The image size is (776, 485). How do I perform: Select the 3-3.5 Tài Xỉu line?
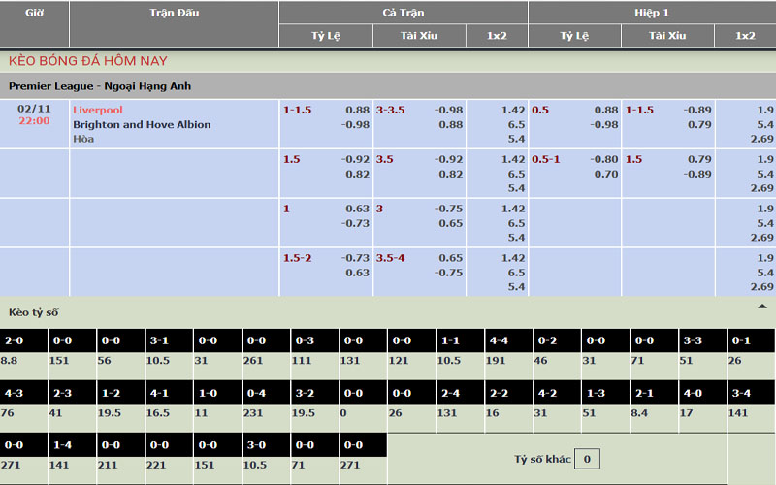pos(392,110)
